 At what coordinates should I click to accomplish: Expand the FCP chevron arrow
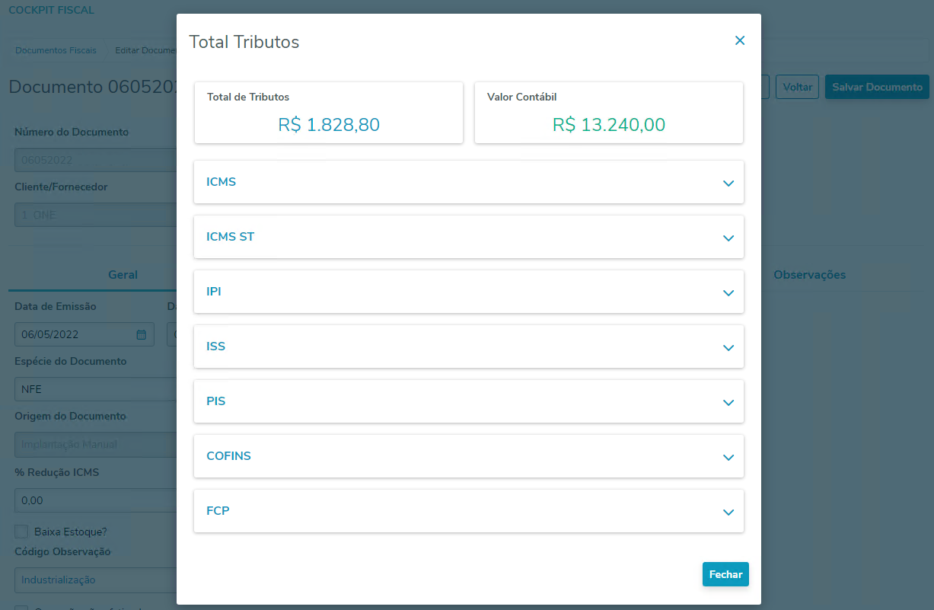tap(728, 512)
